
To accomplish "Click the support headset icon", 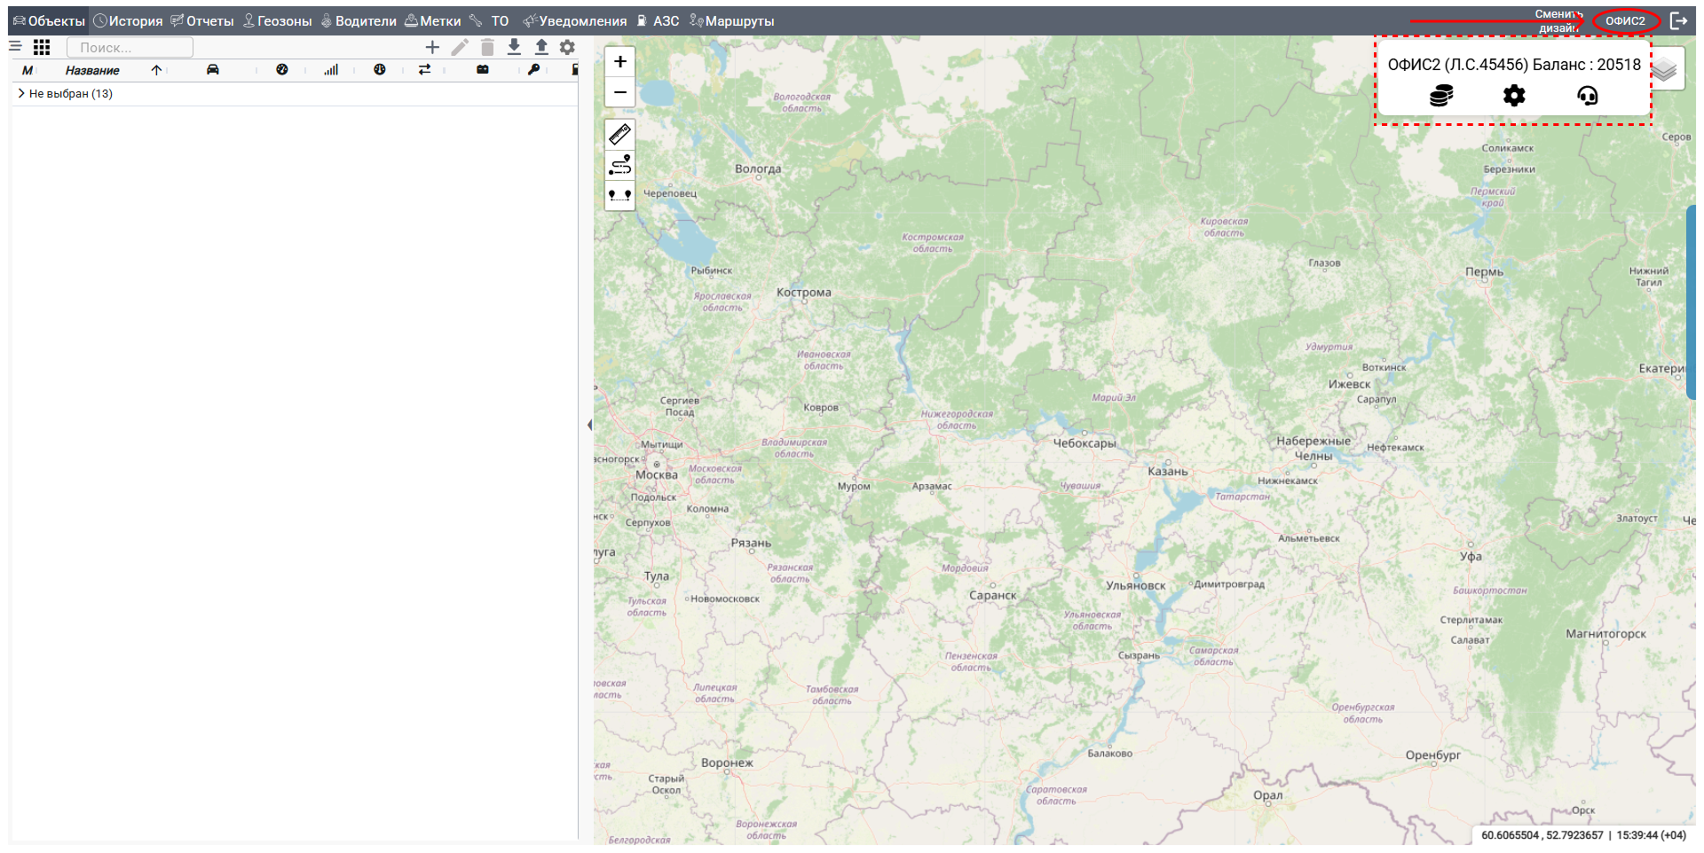I will coord(1587,96).
